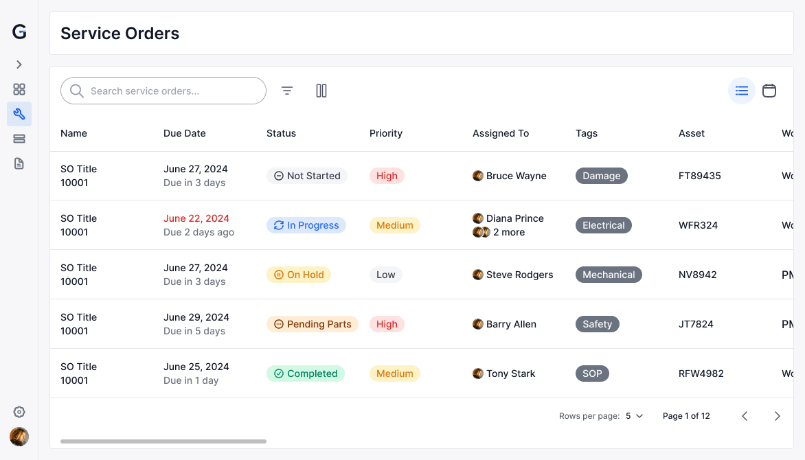Click the SOP tag
The height and width of the screenshot is (460, 805).
coord(593,373)
